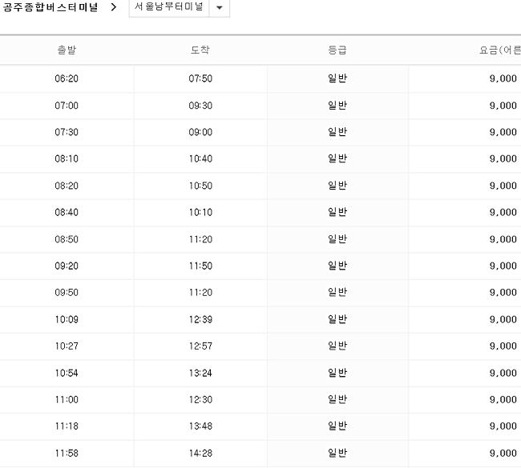Viewport: 521px width, 468px height.
Task: Click 일반 grade in the 08:10 row
Action: point(337,158)
